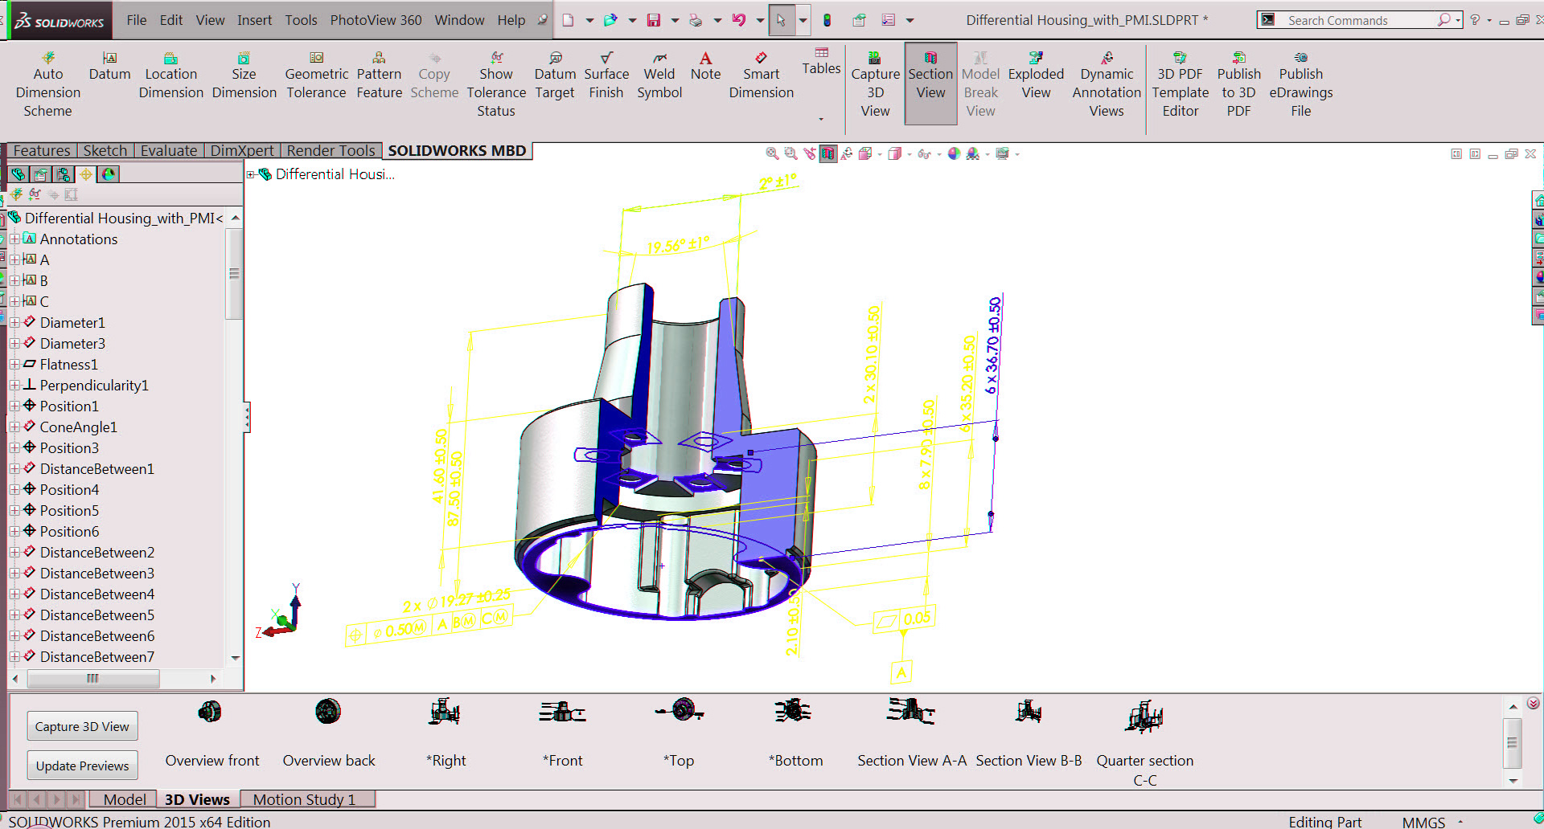Select DistanceBetween5 tree item

point(96,615)
